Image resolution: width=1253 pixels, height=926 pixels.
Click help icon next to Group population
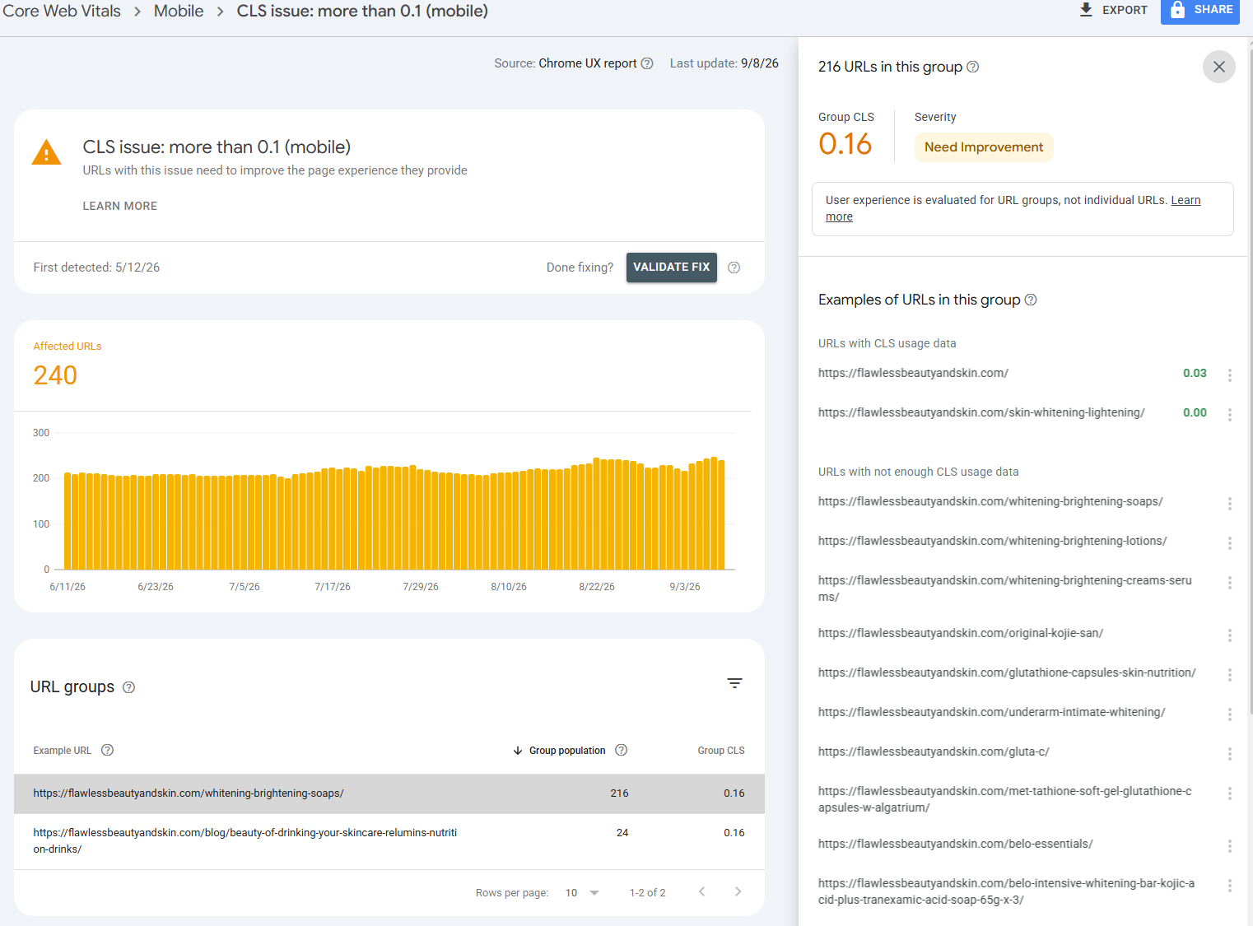622,750
